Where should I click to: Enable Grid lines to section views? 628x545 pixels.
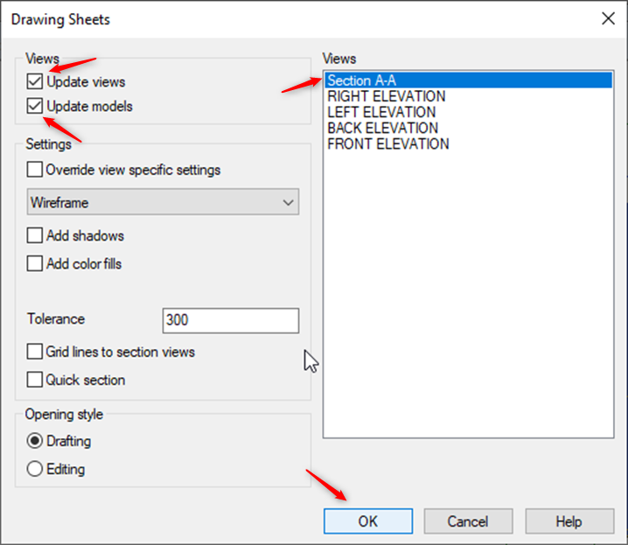(35, 352)
